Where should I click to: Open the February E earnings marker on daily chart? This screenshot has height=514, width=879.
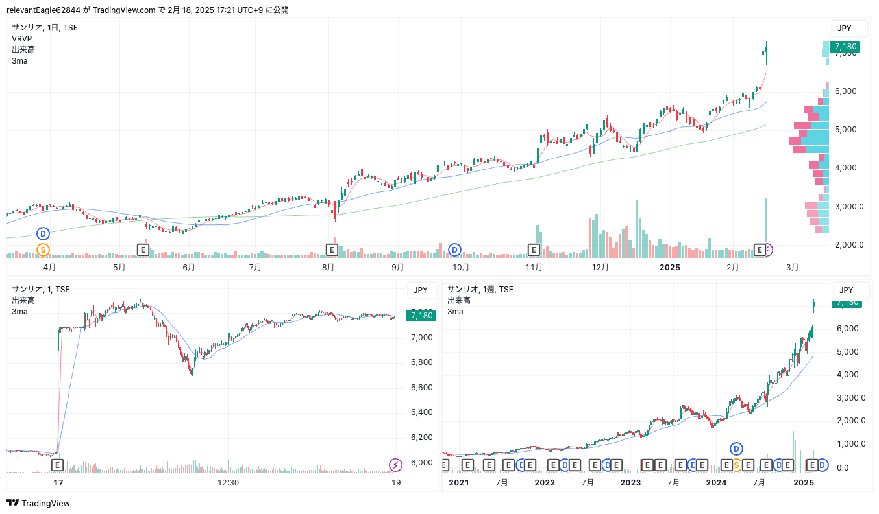759,250
